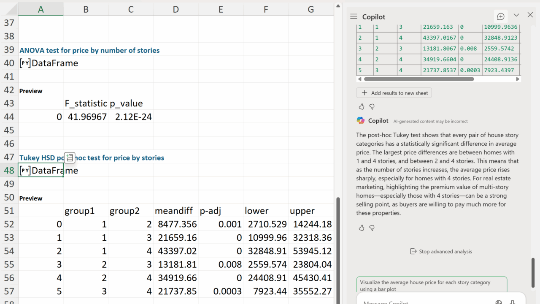Thumbs up the Tukey test explanation

click(x=362, y=228)
